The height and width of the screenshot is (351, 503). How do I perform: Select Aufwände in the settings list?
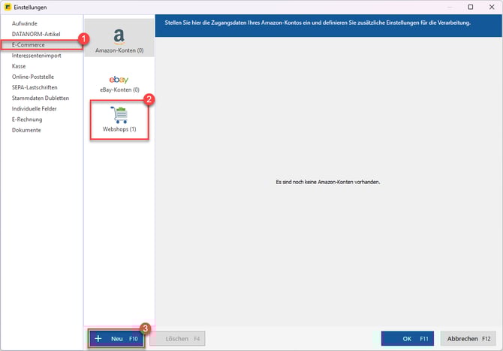coord(25,24)
